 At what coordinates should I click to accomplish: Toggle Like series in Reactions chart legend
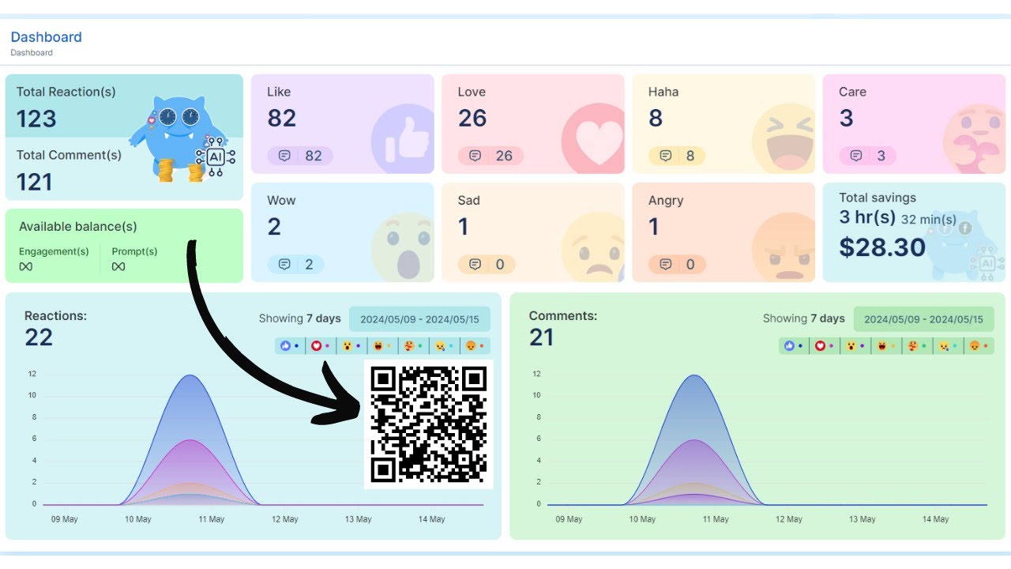pos(289,346)
